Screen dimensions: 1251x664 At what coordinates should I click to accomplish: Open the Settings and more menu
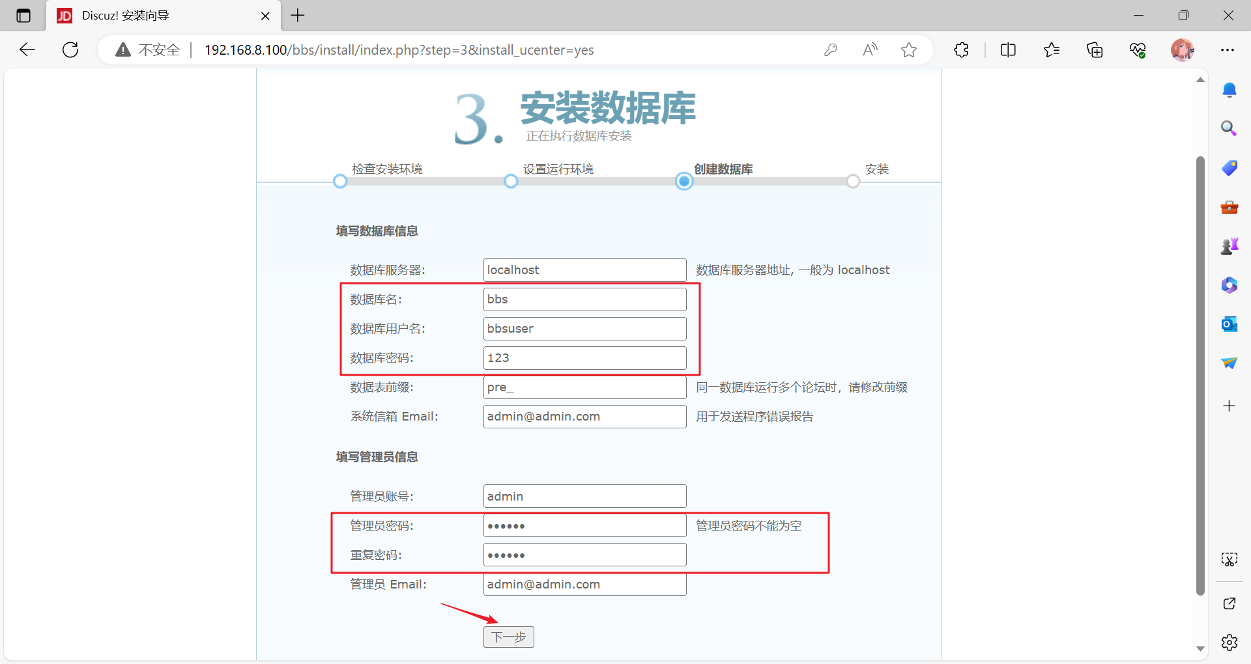1228,49
